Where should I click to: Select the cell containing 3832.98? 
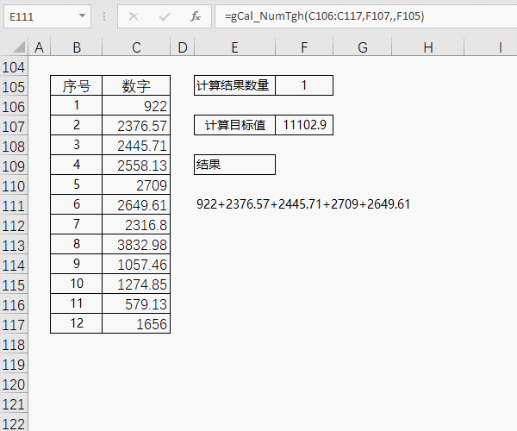click(x=136, y=244)
